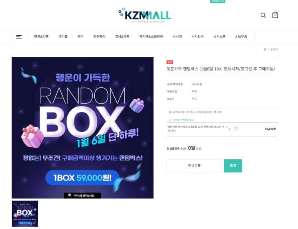Open the 키친웨어 menu
The image size is (298, 229).
[99, 36]
